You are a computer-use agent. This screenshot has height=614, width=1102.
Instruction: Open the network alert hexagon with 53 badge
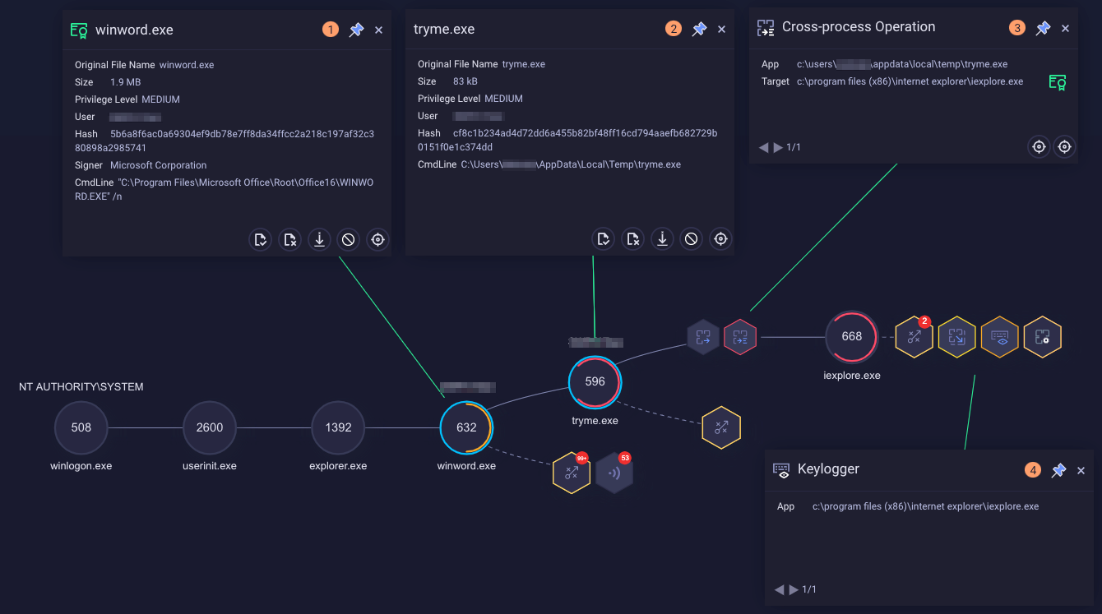[x=615, y=471]
